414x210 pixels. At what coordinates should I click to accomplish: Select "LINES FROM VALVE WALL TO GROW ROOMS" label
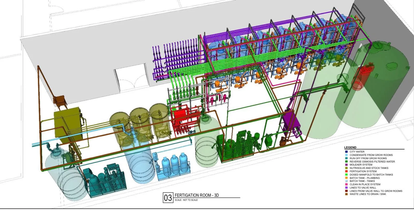(x=376, y=191)
